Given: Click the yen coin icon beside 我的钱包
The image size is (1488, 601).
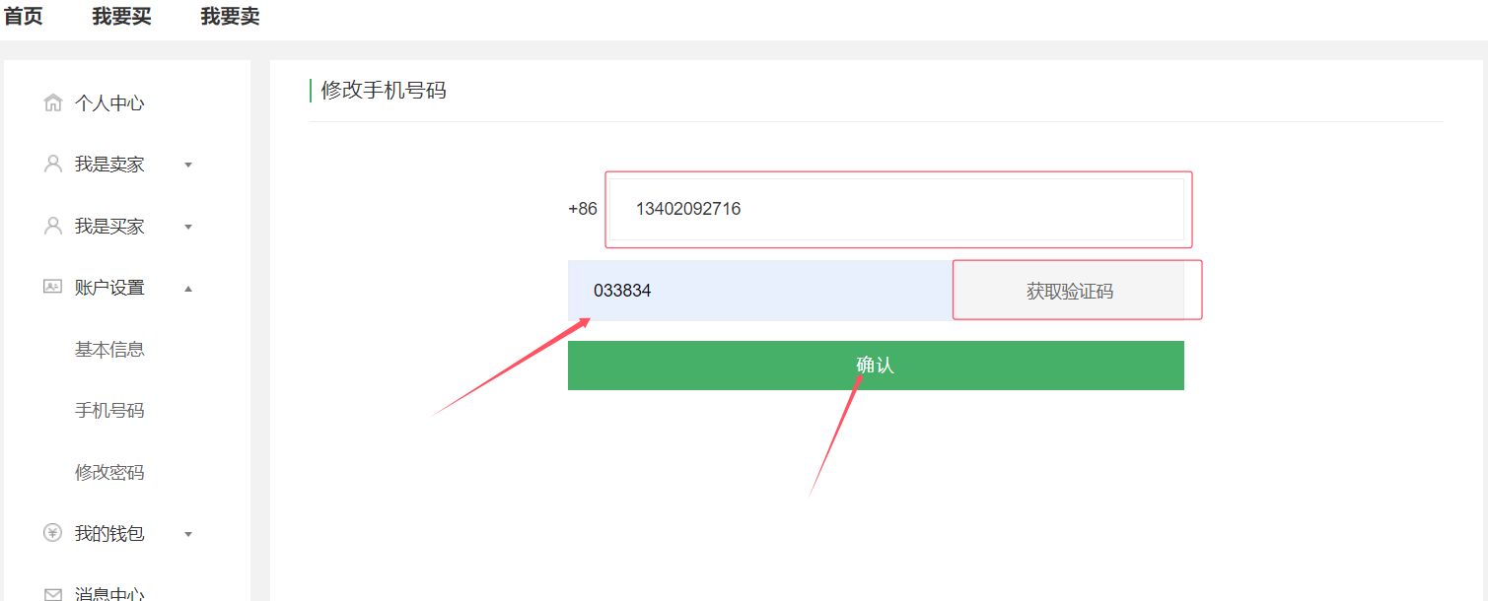Looking at the screenshot, I should coord(53,533).
